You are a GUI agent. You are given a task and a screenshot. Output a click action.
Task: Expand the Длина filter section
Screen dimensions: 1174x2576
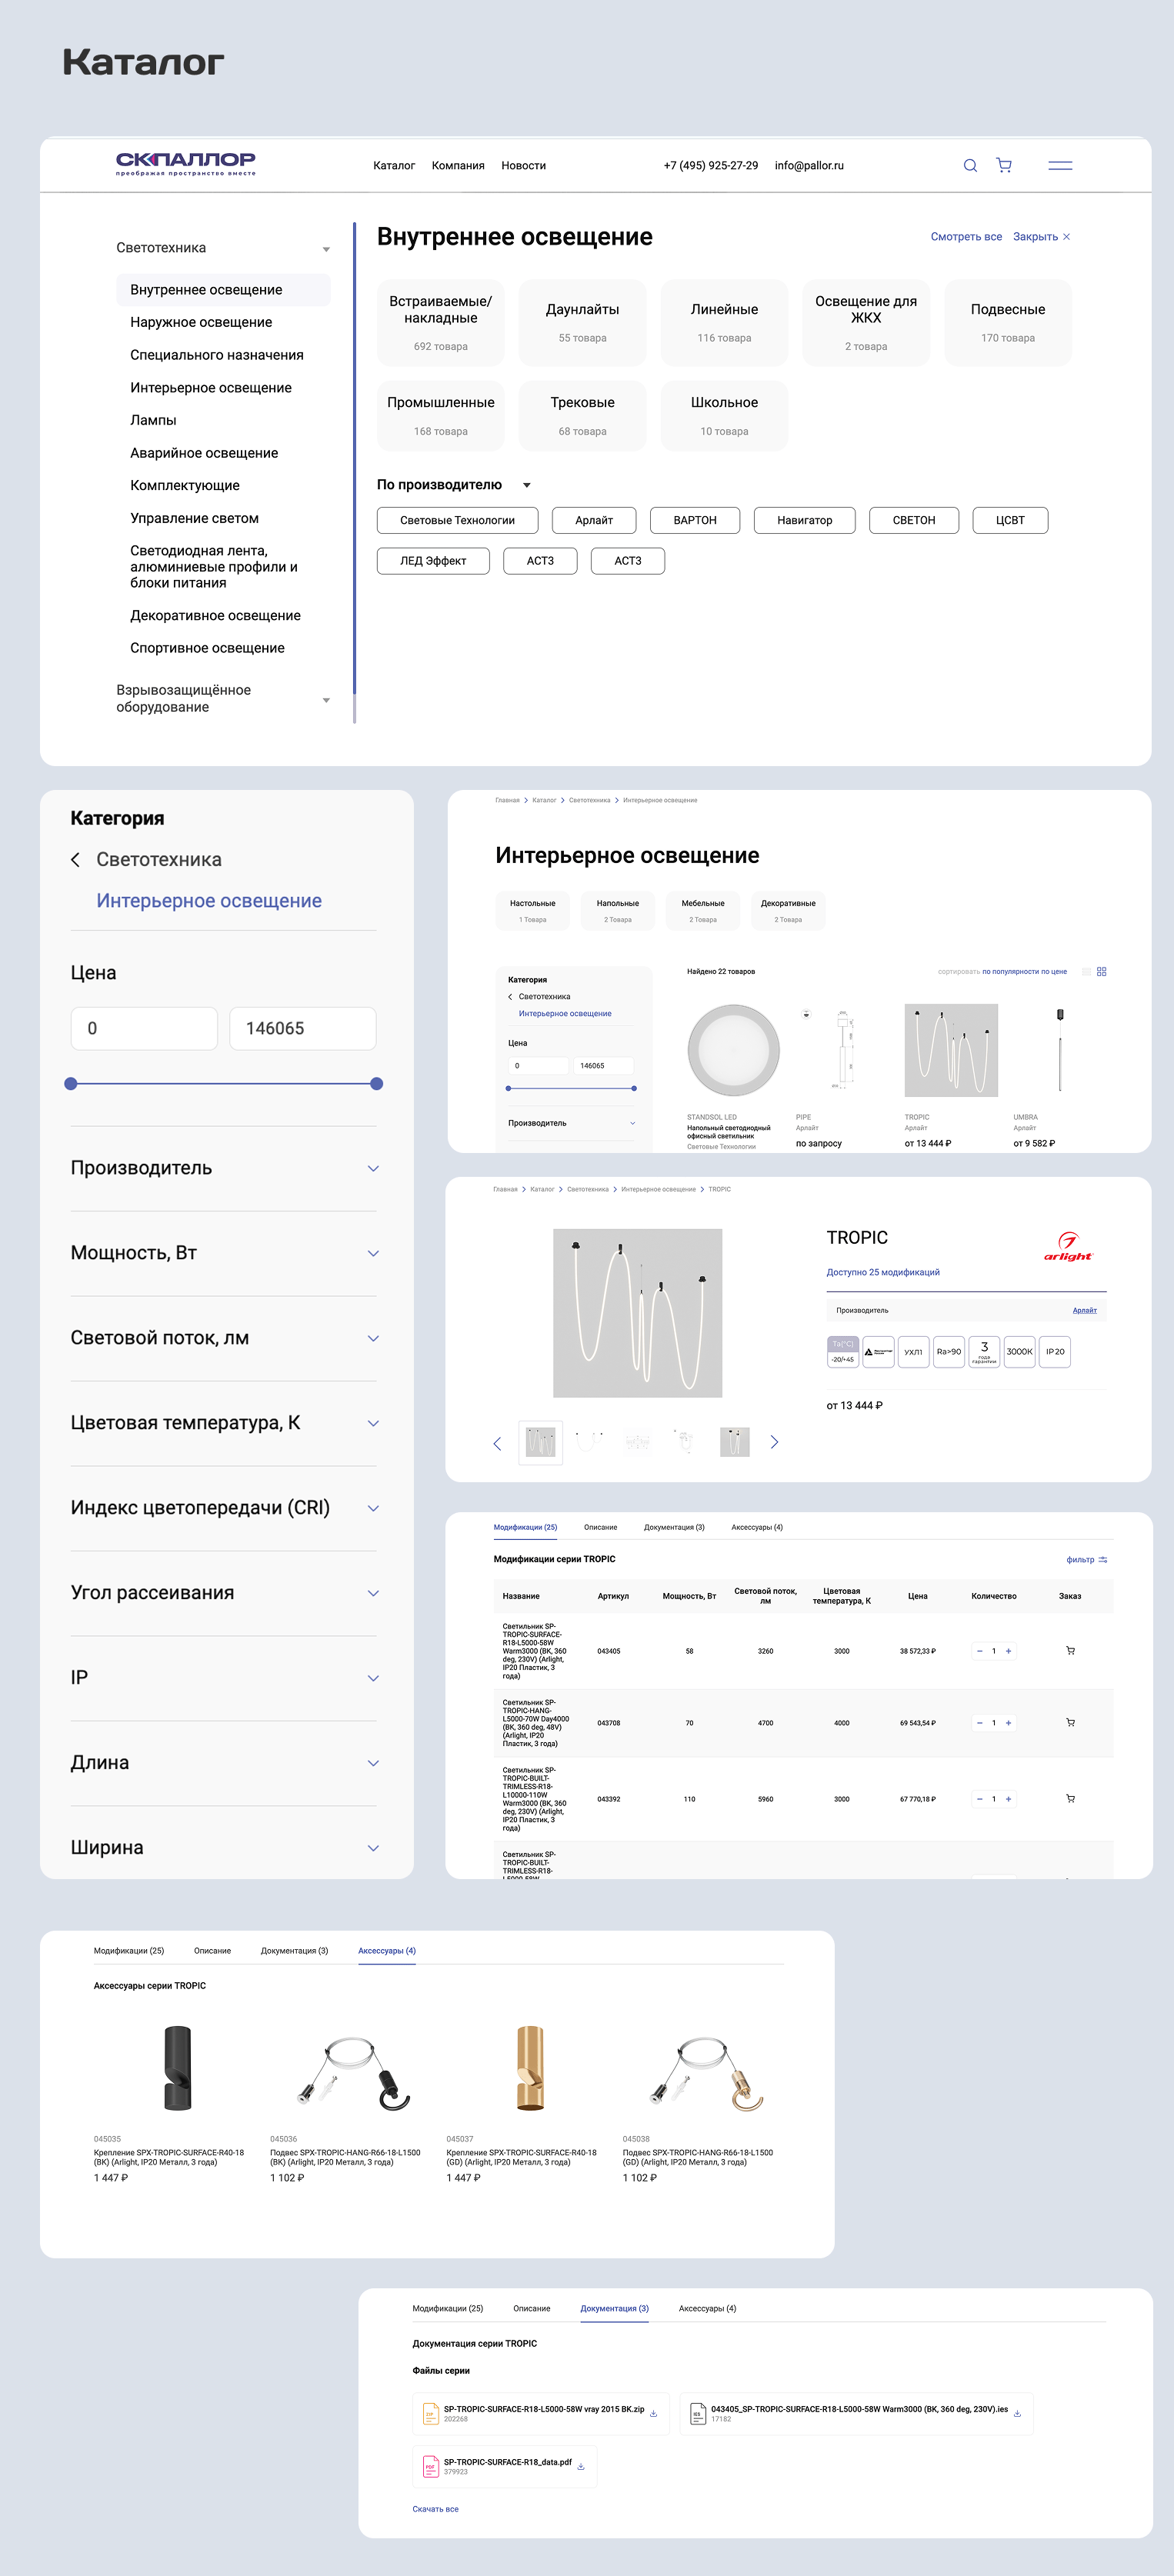373,1764
